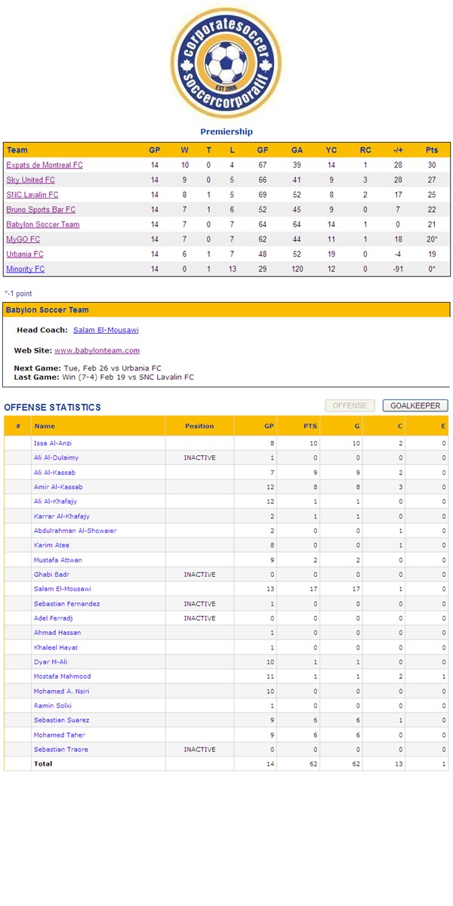Click INACTIVE status for Ali Al-Dulaimy
453x906 pixels.
(199, 458)
